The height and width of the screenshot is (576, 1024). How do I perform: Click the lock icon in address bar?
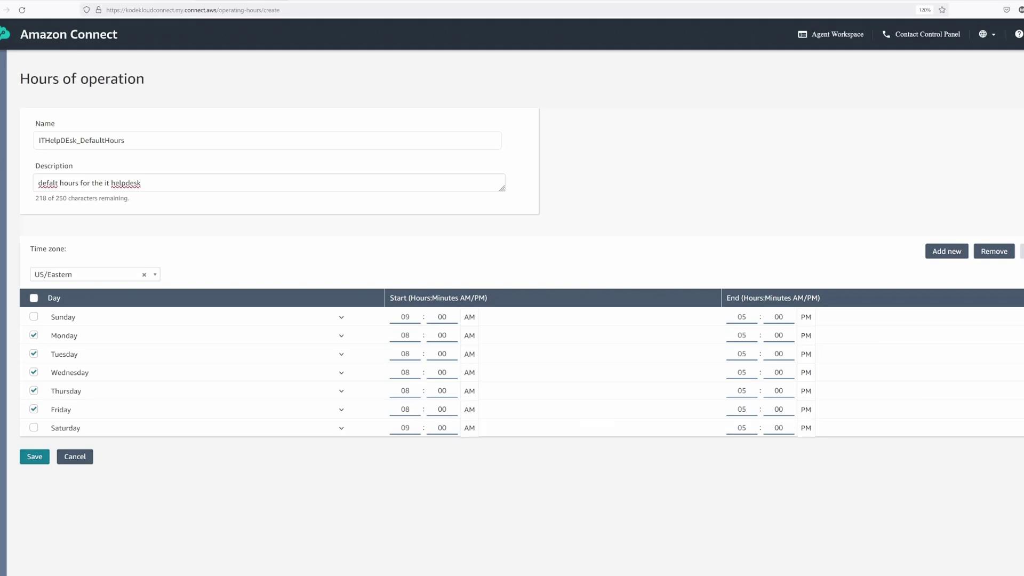(x=99, y=10)
